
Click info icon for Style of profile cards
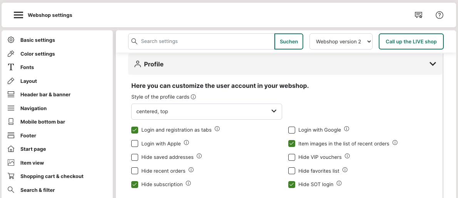click(x=194, y=97)
